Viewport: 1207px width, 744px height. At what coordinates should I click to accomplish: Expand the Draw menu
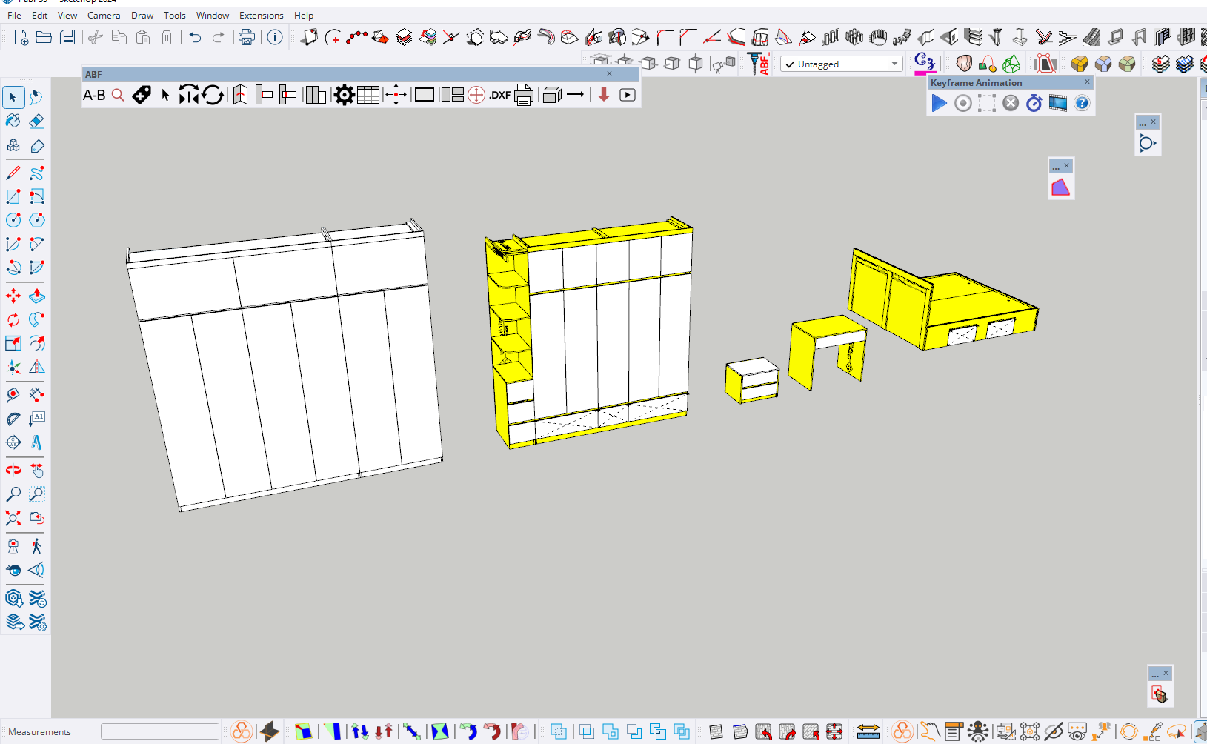pyautogui.click(x=142, y=16)
